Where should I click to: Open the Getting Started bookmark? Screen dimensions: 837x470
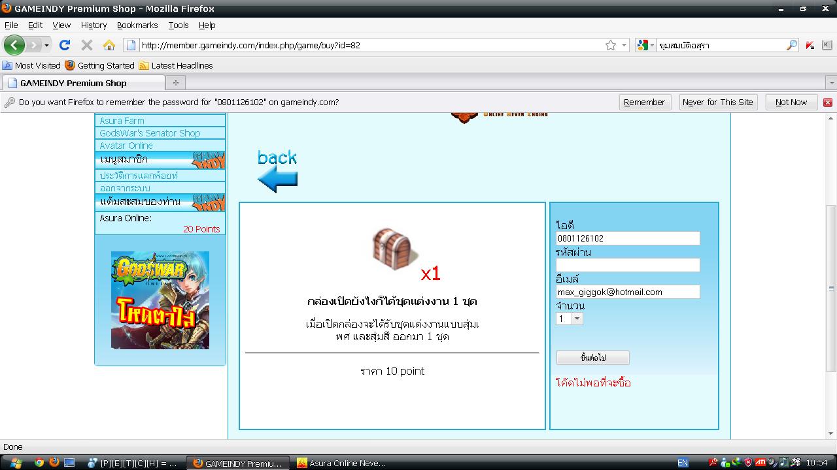[99, 65]
